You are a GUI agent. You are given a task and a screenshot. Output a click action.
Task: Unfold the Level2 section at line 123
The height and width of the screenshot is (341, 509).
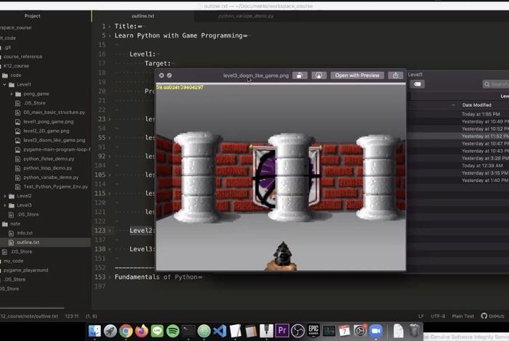[110, 231]
